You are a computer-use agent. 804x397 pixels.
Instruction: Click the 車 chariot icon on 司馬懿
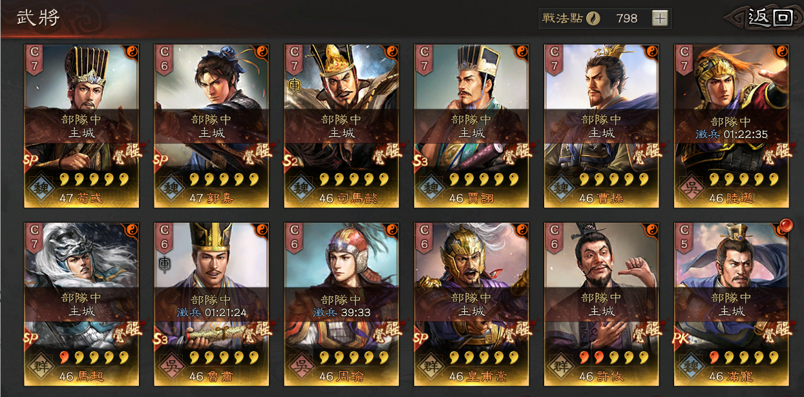point(294,86)
